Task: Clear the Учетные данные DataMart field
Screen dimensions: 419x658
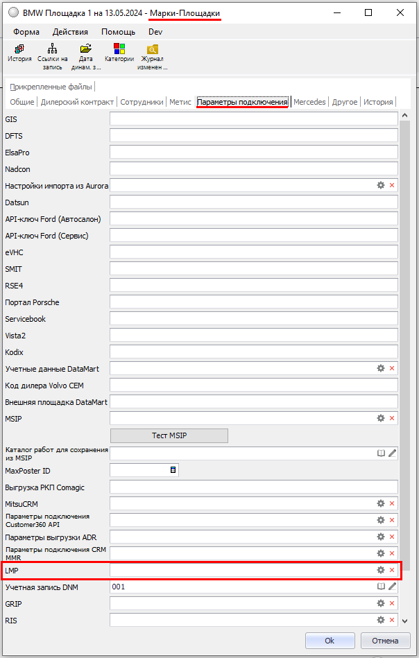Action: click(392, 369)
